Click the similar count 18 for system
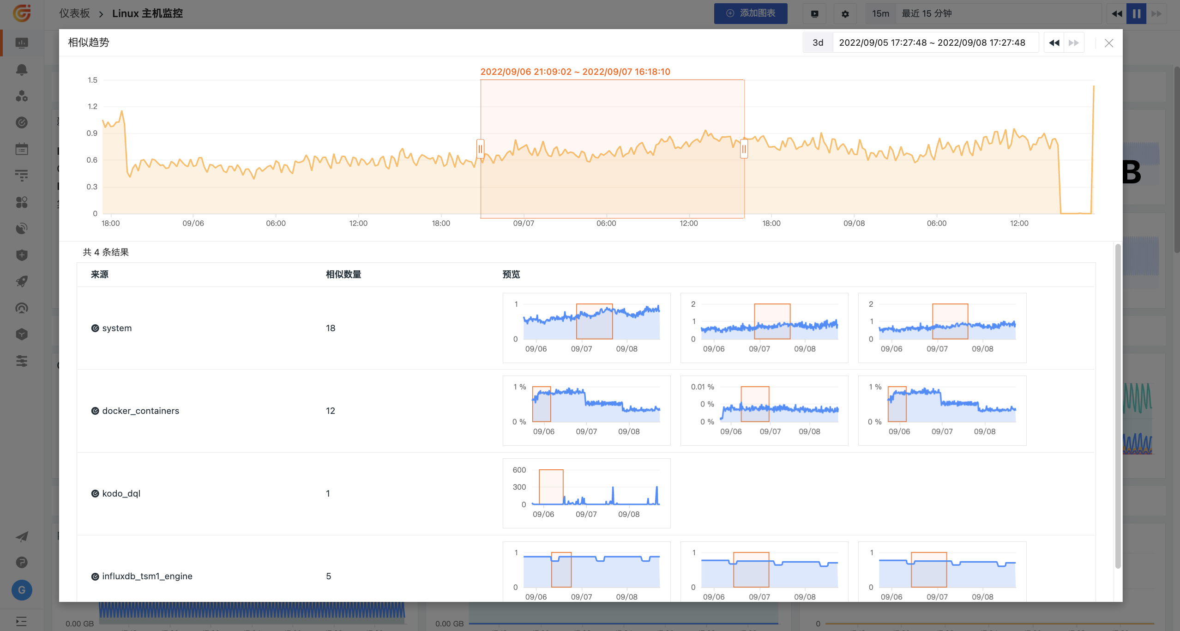1180x631 pixels. [x=331, y=328]
